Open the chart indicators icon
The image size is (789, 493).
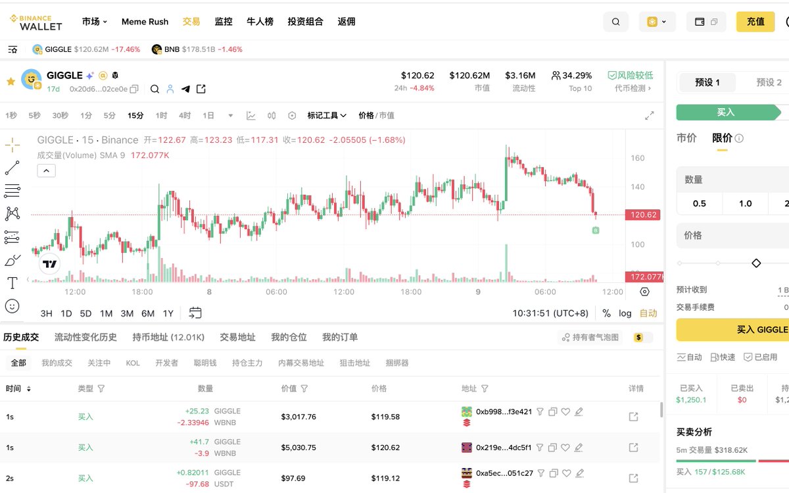pos(251,115)
